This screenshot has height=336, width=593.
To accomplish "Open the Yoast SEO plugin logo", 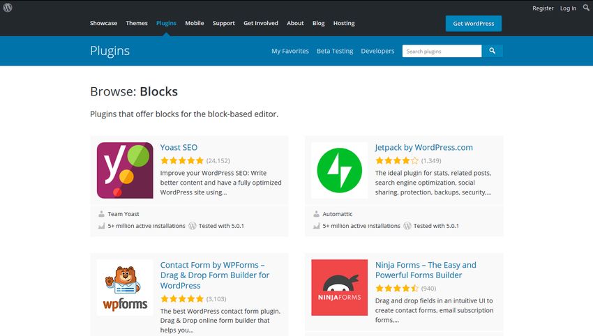I will pyautogui.click(x=125, y=170).
